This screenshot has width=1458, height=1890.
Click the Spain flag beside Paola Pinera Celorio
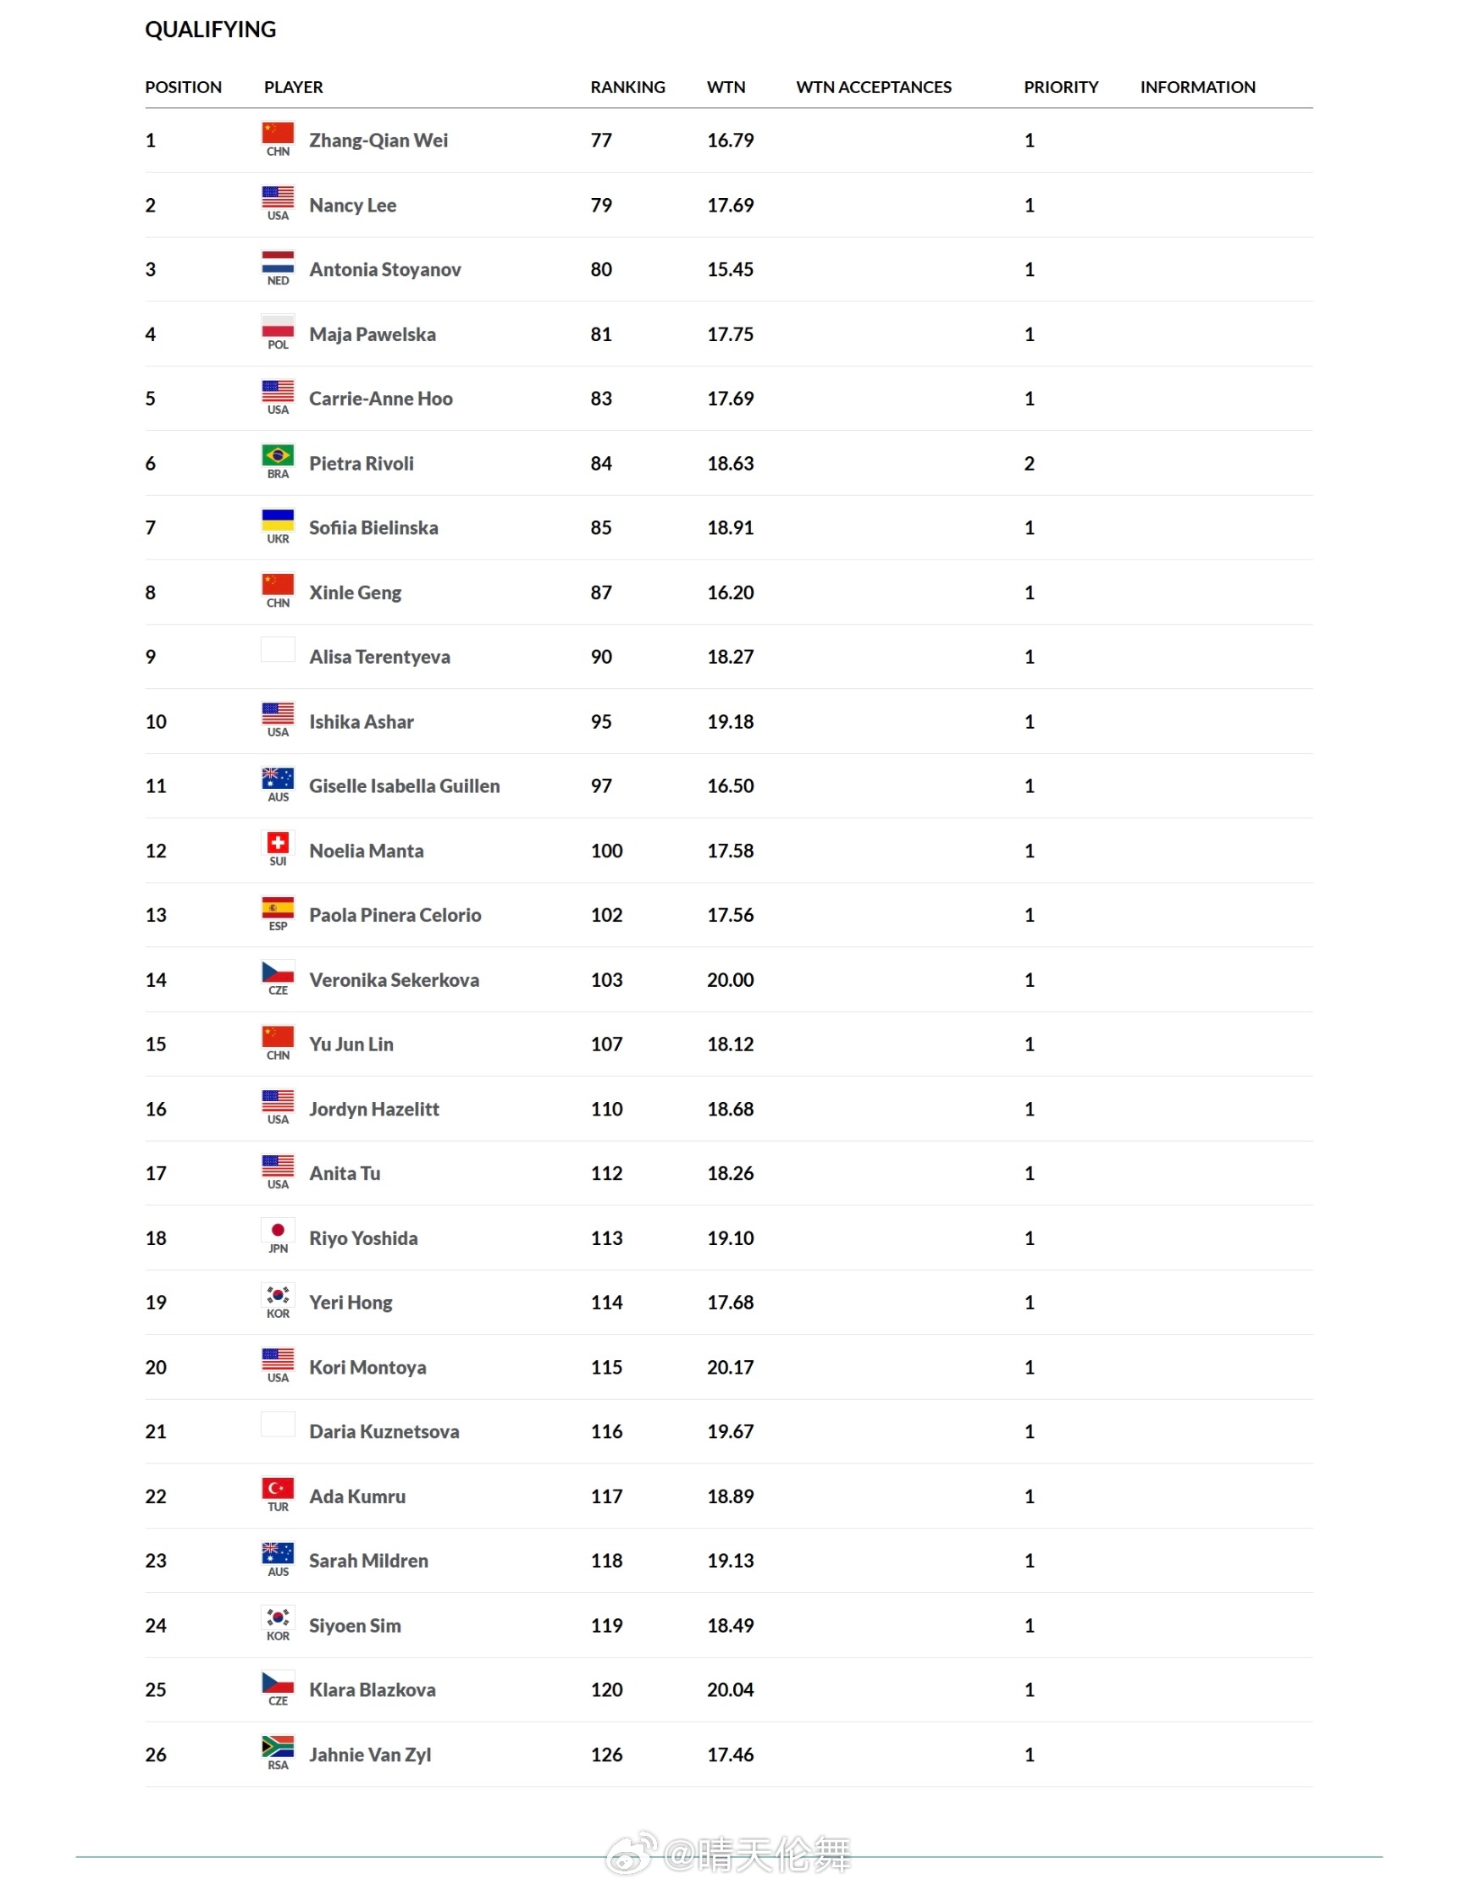click(278, 908)
